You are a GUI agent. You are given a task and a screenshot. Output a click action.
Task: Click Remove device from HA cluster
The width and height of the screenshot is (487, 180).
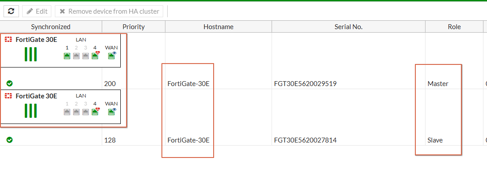pyautogui.click(x=109, y=11)
